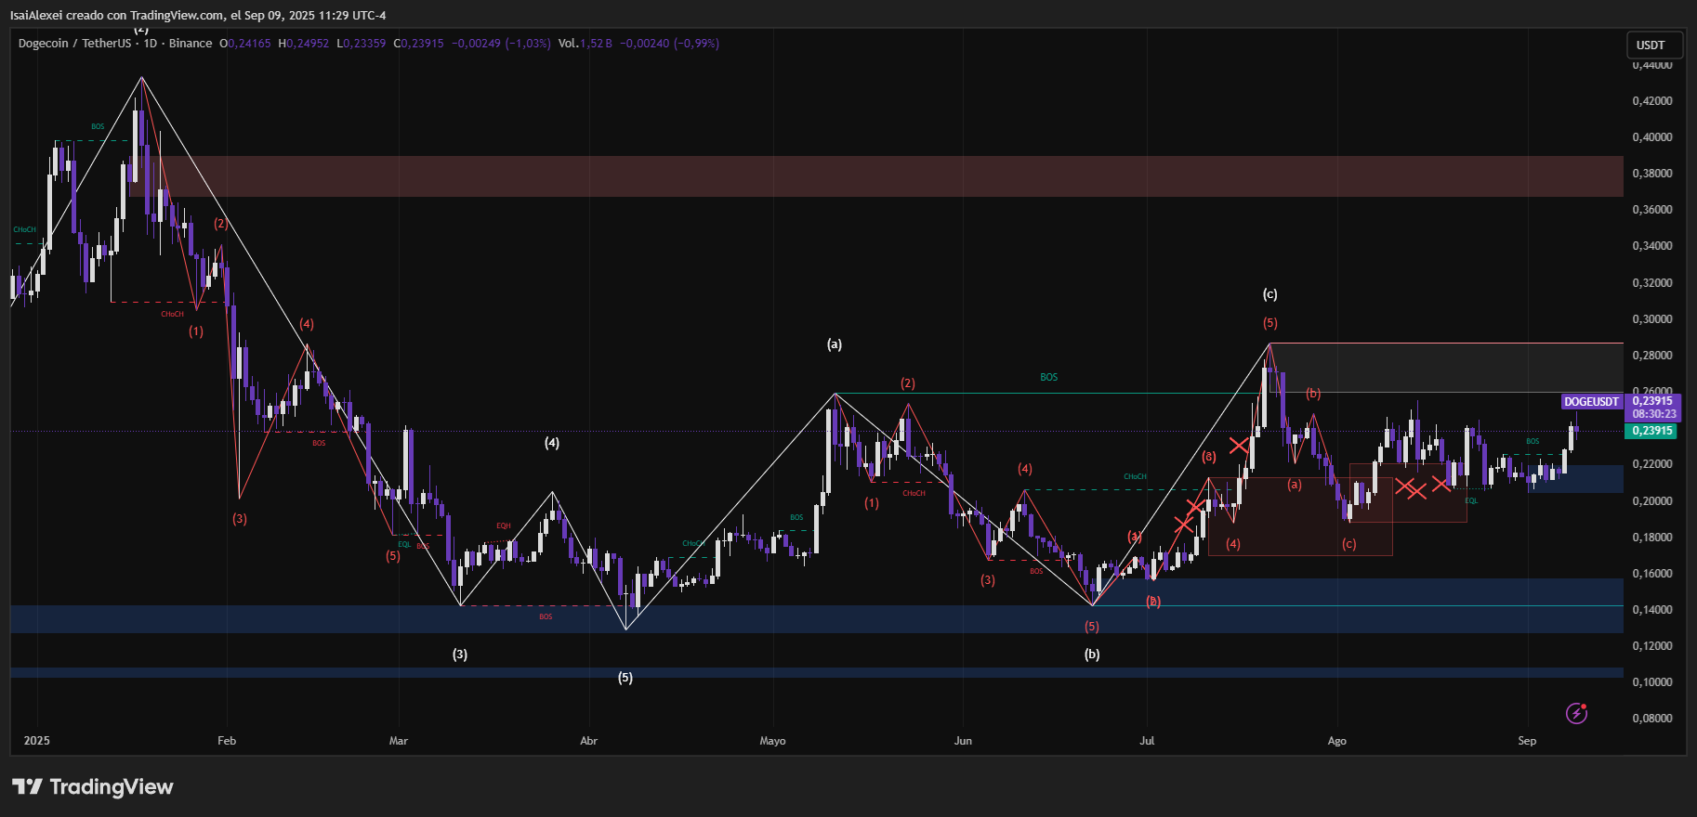Click the 1D interval in chart legend
This screenshot has width=1697, height=817.
[151, 44]
